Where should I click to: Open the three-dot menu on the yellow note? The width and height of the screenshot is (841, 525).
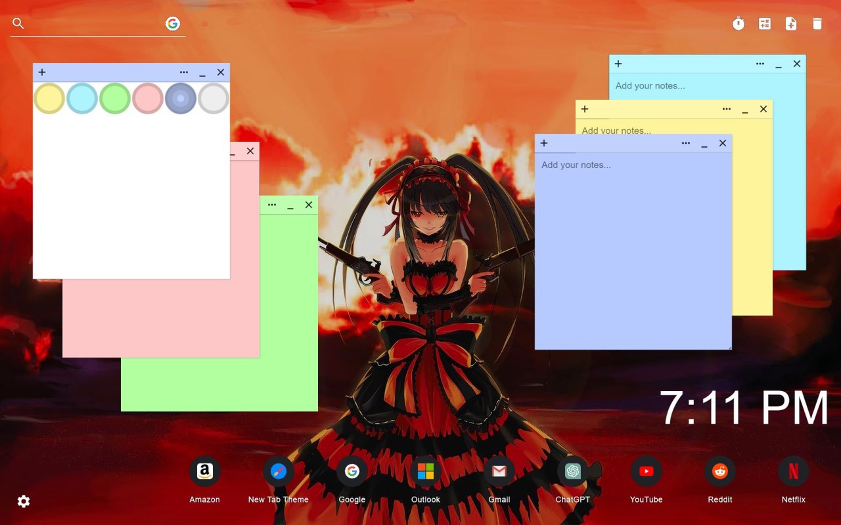point(727,109)
